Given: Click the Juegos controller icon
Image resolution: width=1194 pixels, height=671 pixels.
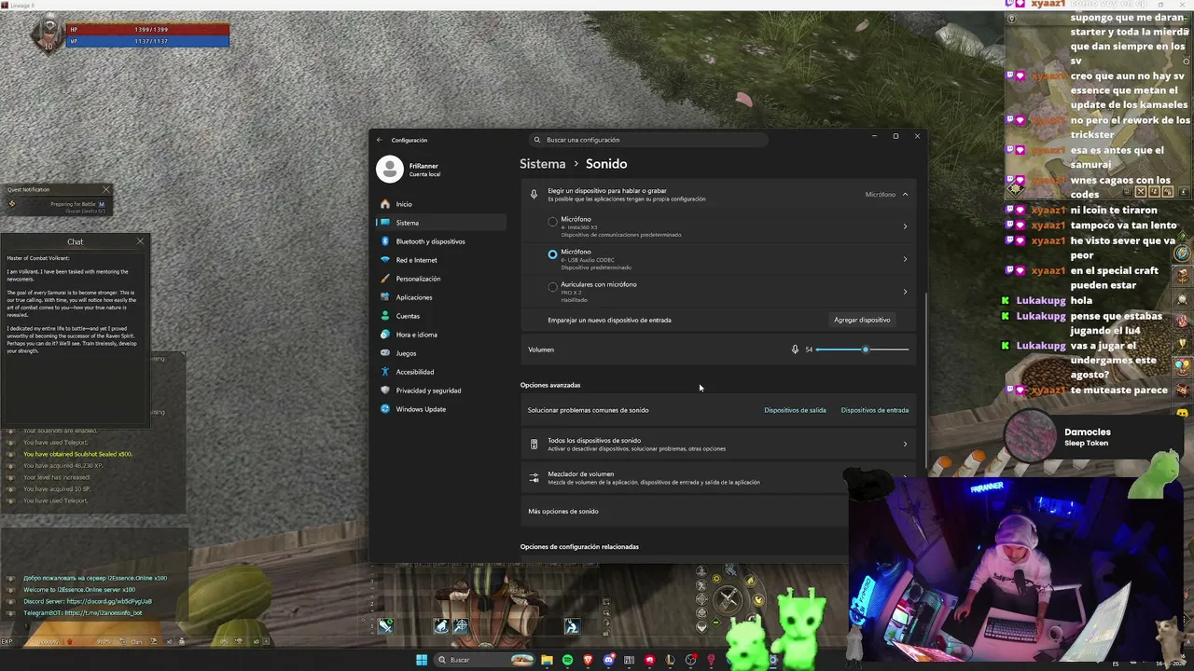Looking at the screenshot, I should 385,353.
